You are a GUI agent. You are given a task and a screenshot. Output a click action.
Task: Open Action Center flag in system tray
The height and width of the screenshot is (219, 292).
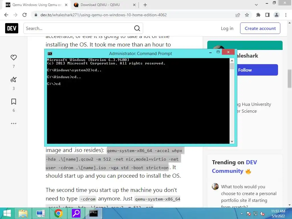249,214
